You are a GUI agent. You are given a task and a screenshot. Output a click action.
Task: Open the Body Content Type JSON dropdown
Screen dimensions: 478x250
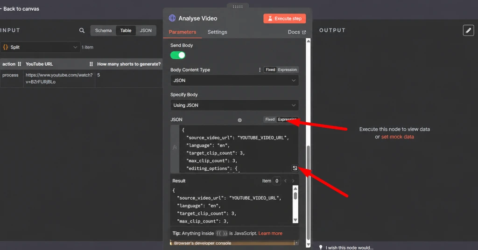point(234,80)
